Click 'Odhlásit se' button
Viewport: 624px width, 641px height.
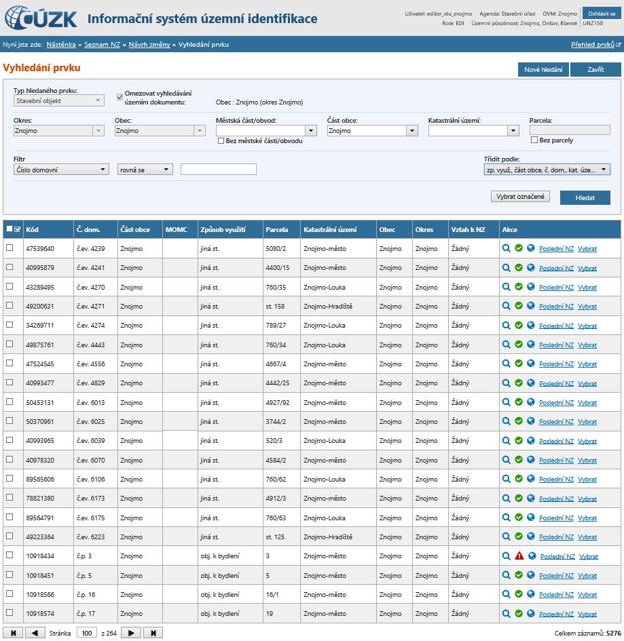click(602, 13)
